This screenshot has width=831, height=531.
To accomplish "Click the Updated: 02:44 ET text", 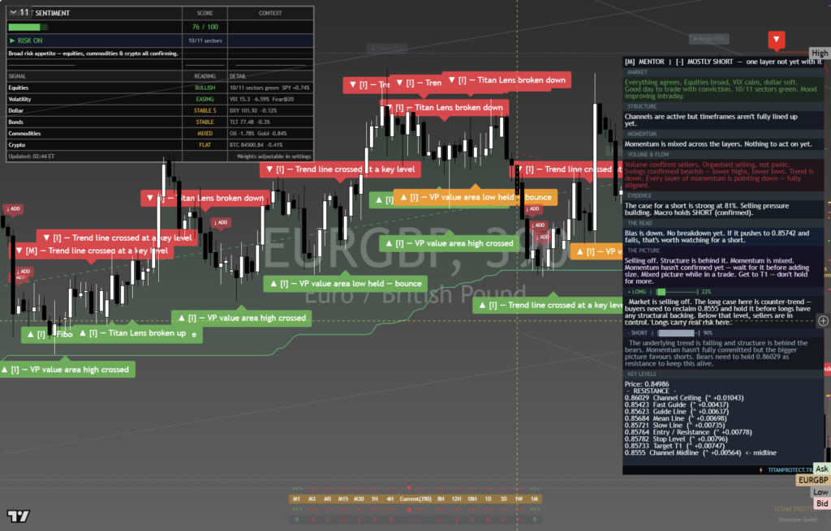I will pyautogui.click(x=32, y=156).
